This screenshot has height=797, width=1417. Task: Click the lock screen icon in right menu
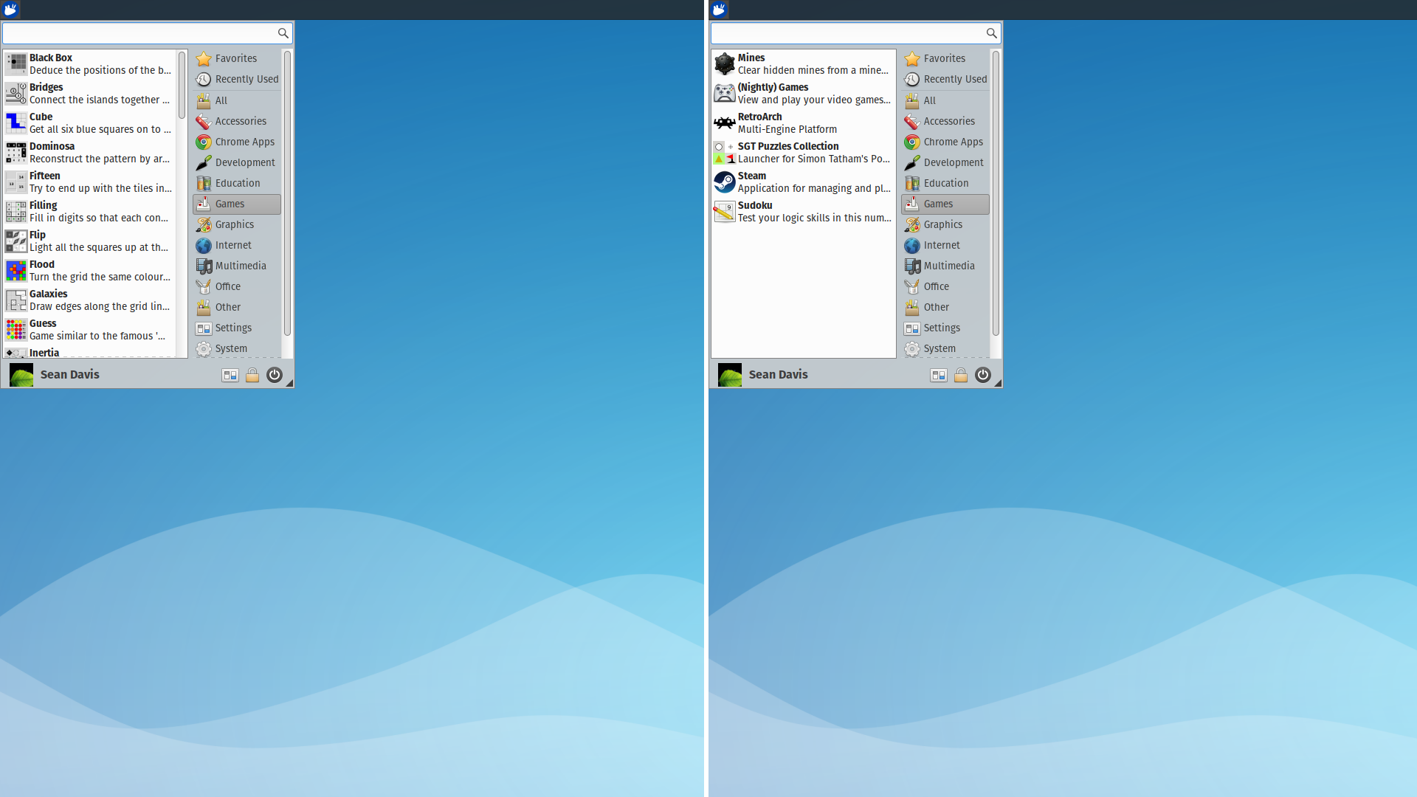[960, 375]
